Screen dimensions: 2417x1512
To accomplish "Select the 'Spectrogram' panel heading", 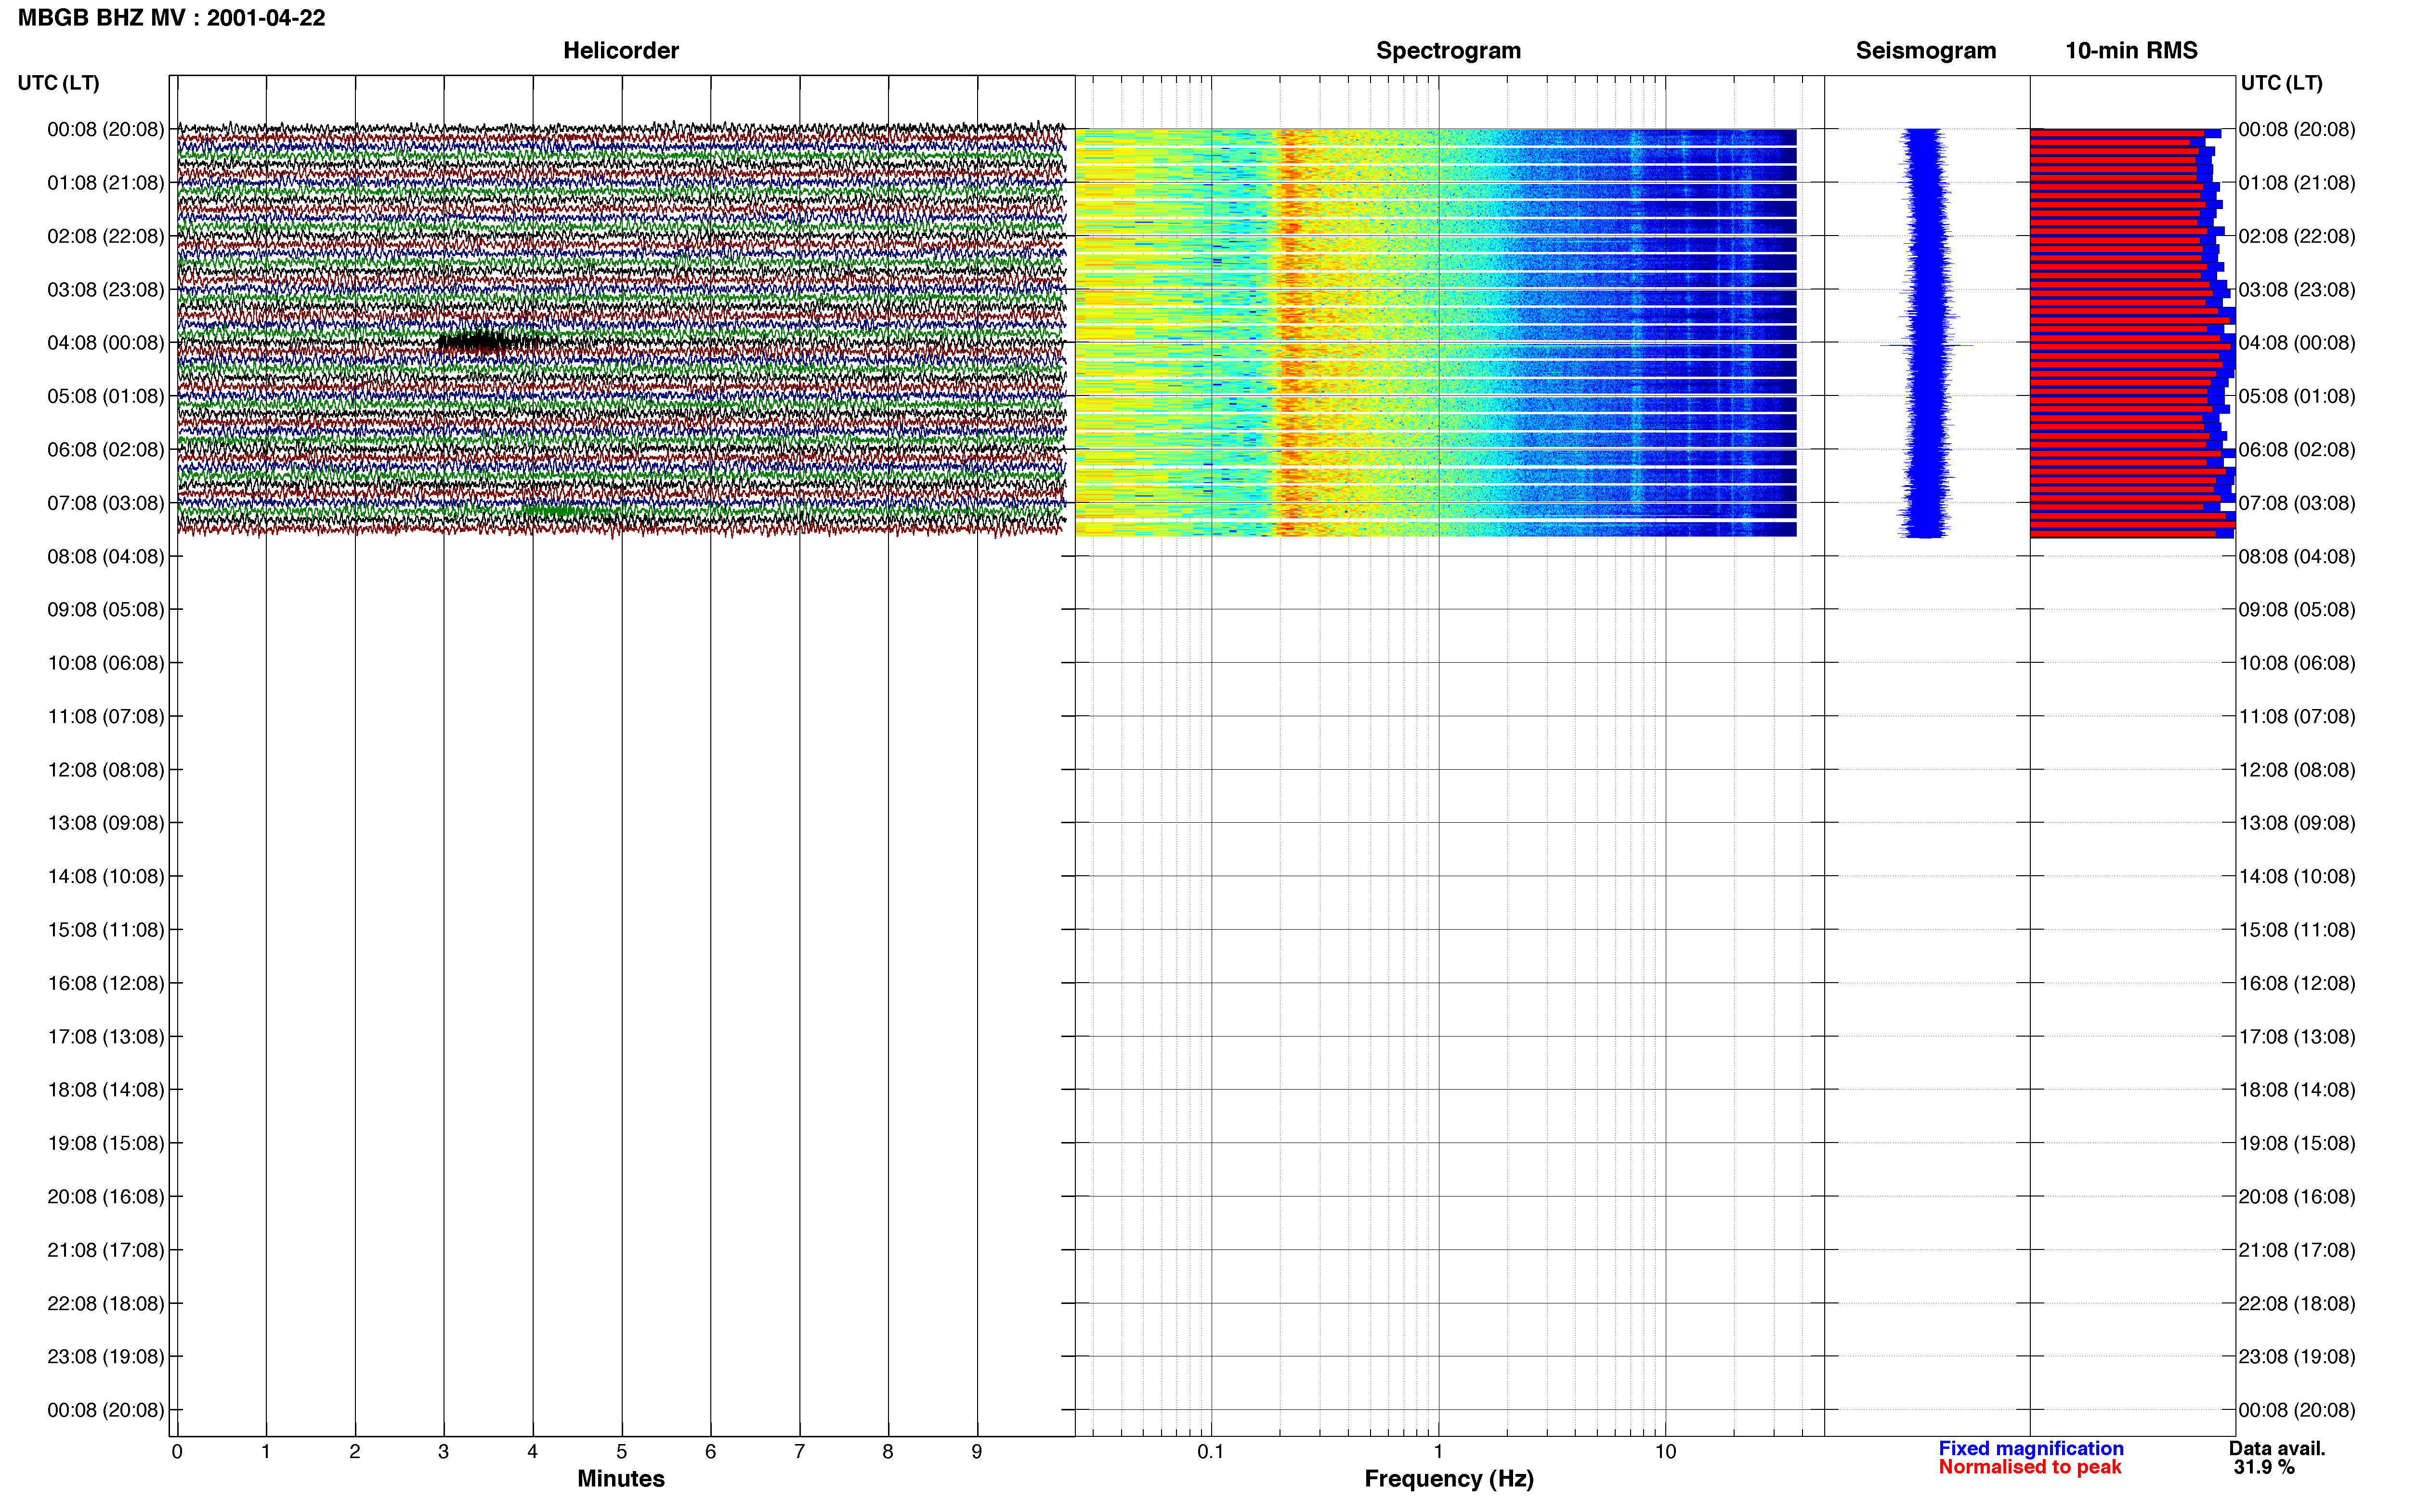I will pyautogui.click(x=1449, y=50).
